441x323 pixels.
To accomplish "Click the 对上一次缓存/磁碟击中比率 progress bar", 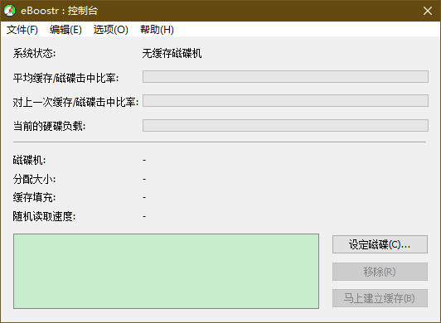I will tap(285, 101).
